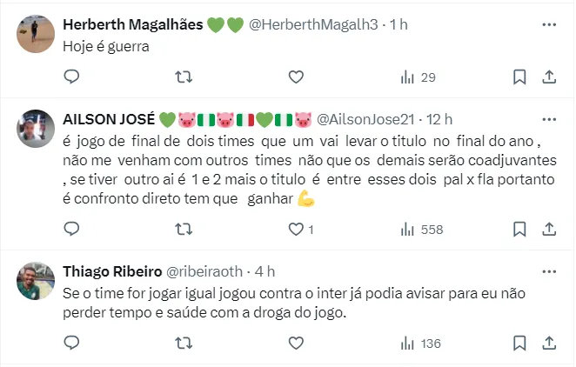Reply to AILSON JOSÉ's tweet
576x367 pixels.
pos(72,230)
